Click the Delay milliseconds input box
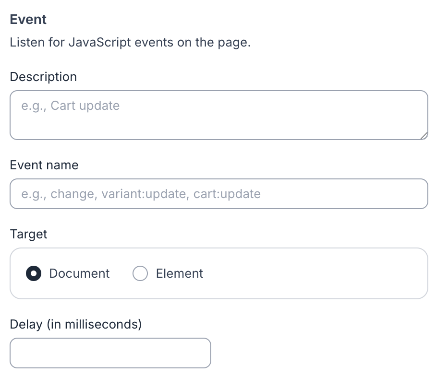Image resolution: width=436 pixels, height=377 pixels. click(110, 353)
